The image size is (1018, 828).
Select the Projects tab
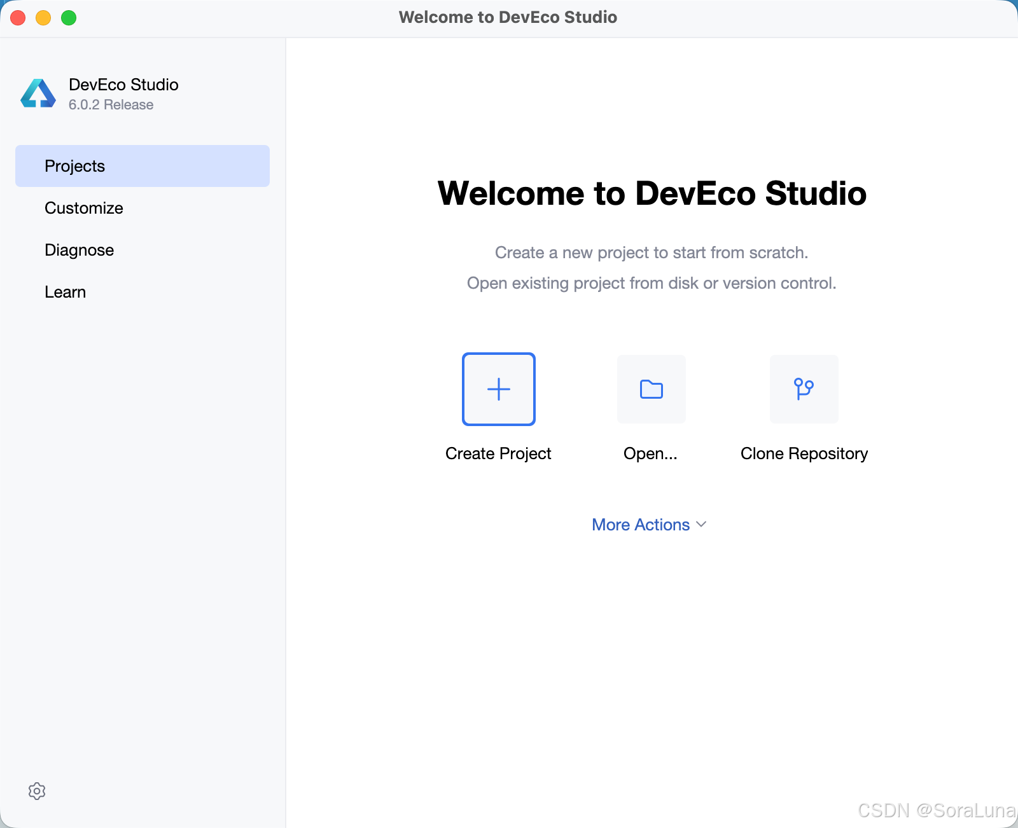click(x=143, y=166)
